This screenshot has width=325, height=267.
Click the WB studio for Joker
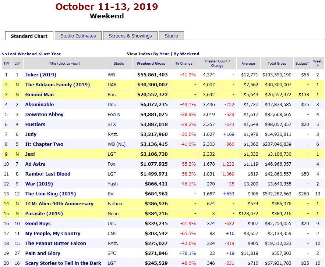tap(111, 75)
